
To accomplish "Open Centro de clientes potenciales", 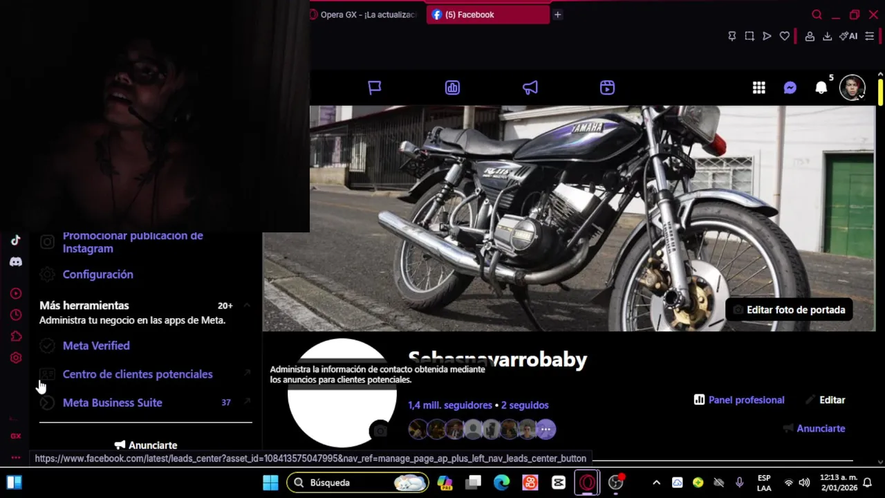I will pos(138,374).
